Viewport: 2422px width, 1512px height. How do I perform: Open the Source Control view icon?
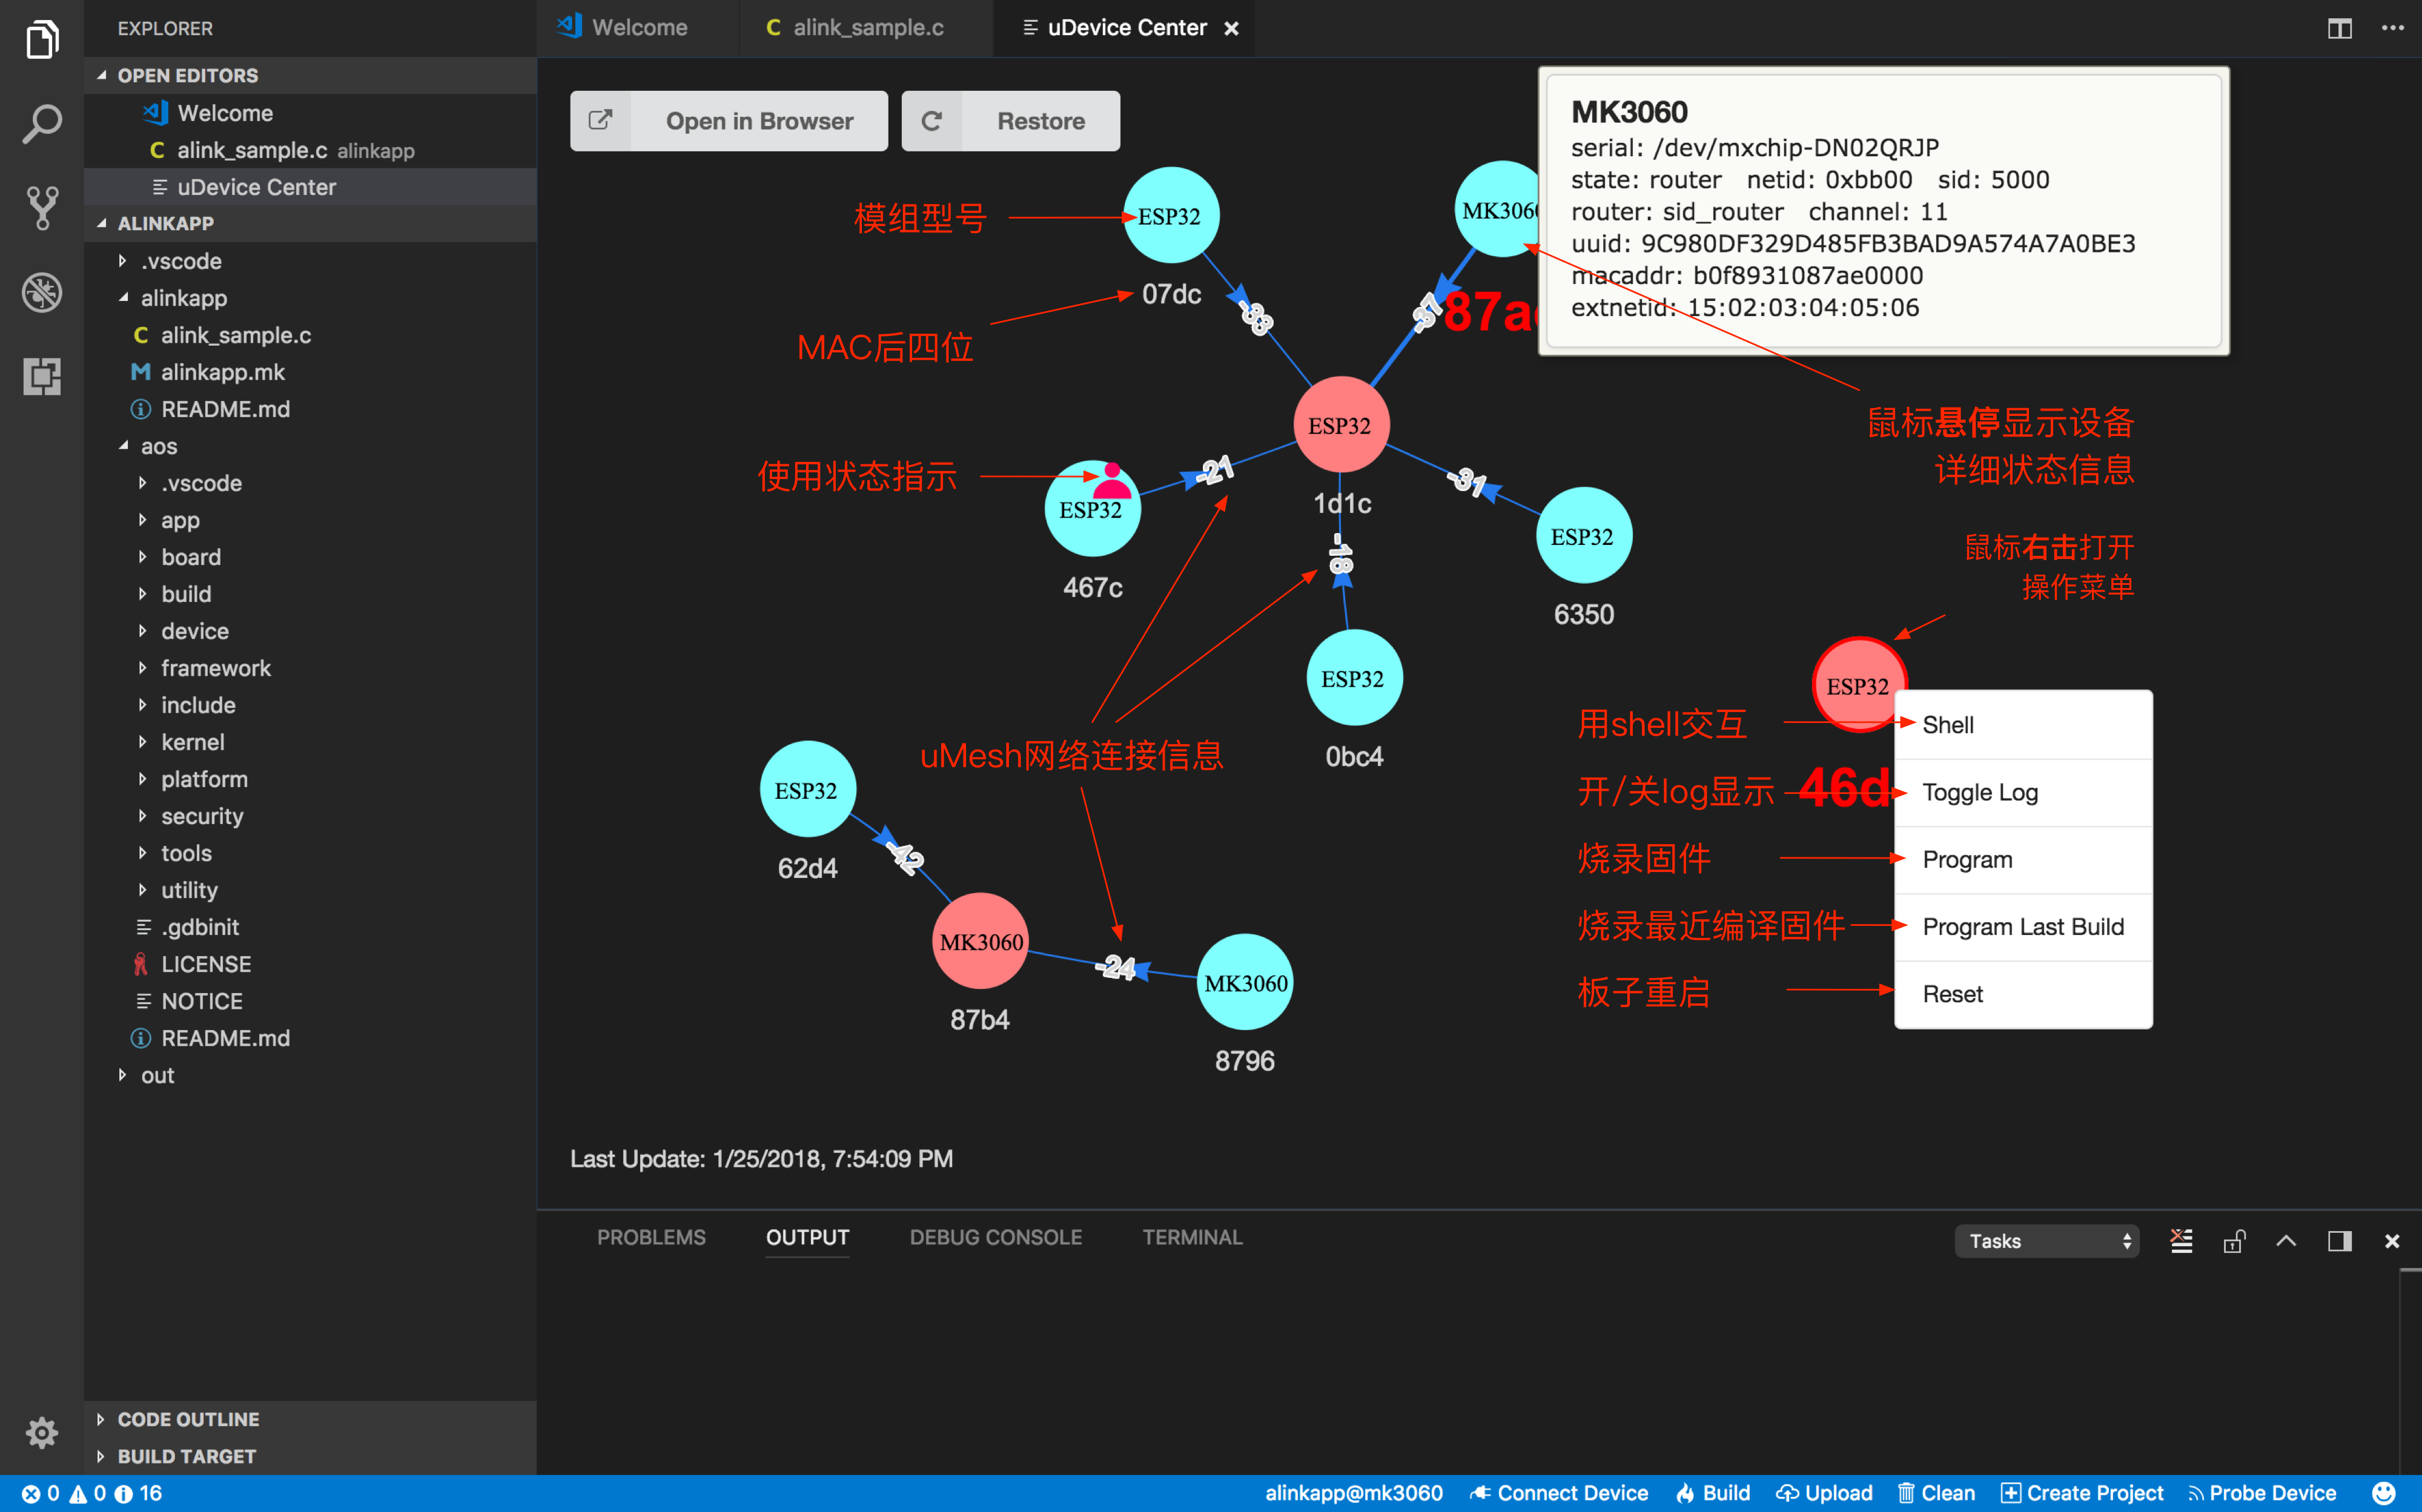42,208
